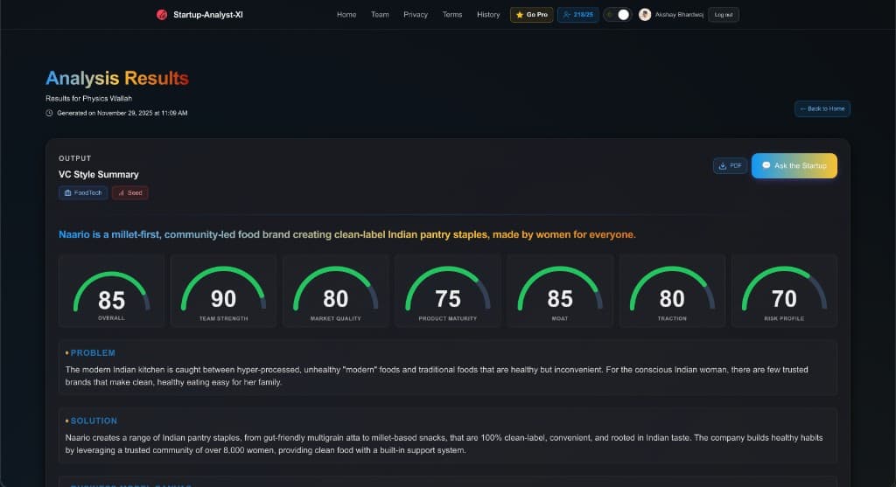Click the Team Strength 90 gauge
896x487 pixels.
pyautogui.click(x=223, y=291)
